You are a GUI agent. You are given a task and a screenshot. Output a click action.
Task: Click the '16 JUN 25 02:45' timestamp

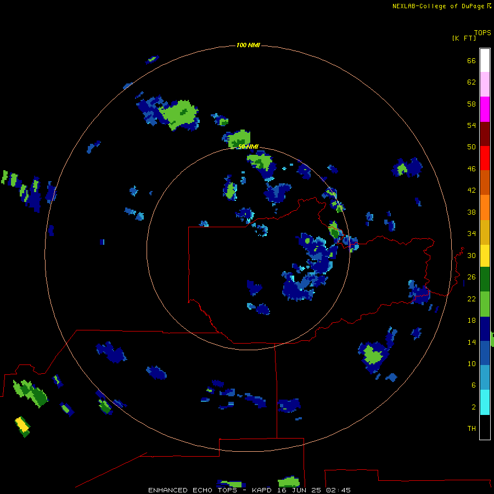(x=314, y=490)
